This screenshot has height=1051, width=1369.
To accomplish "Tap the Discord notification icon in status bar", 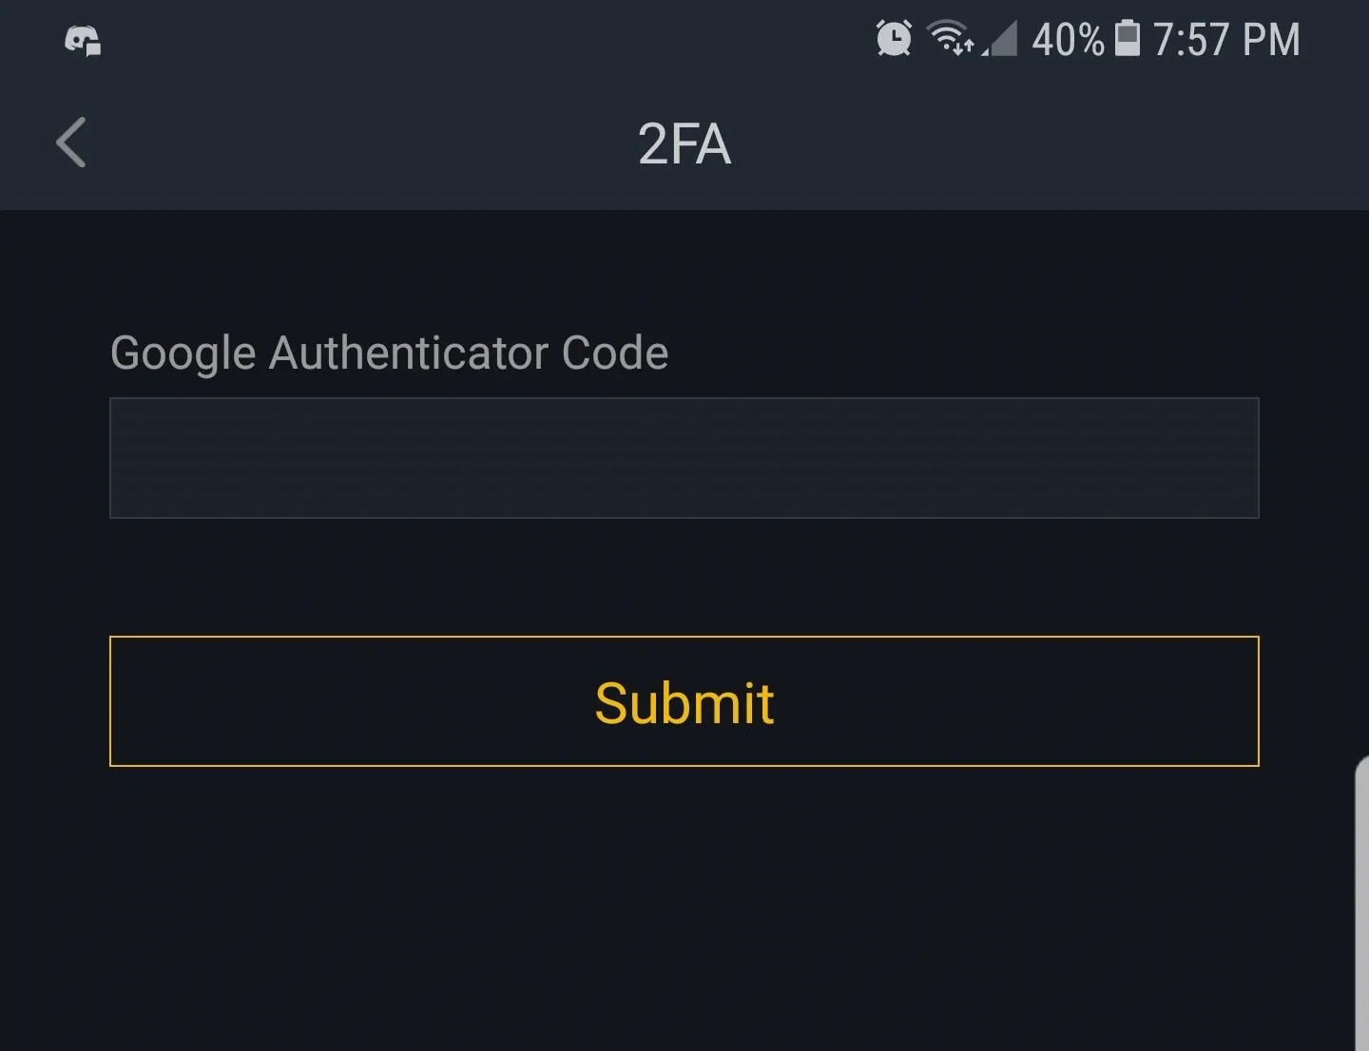I will (83, 40).
